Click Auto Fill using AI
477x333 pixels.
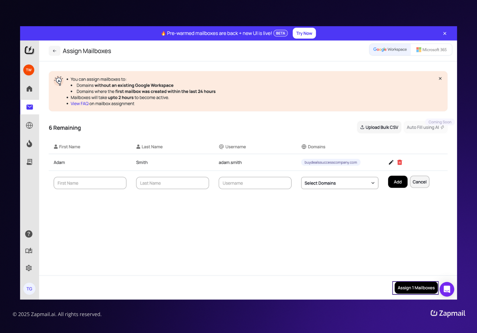(426, 127)
